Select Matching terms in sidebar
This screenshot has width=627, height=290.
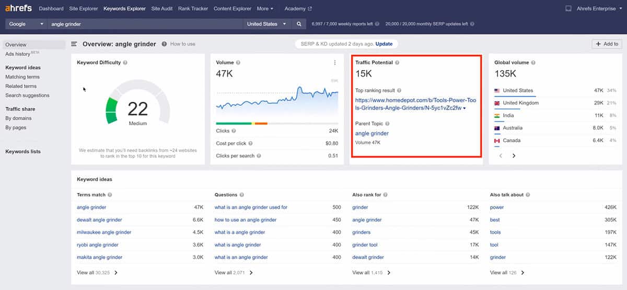[22, 77]
